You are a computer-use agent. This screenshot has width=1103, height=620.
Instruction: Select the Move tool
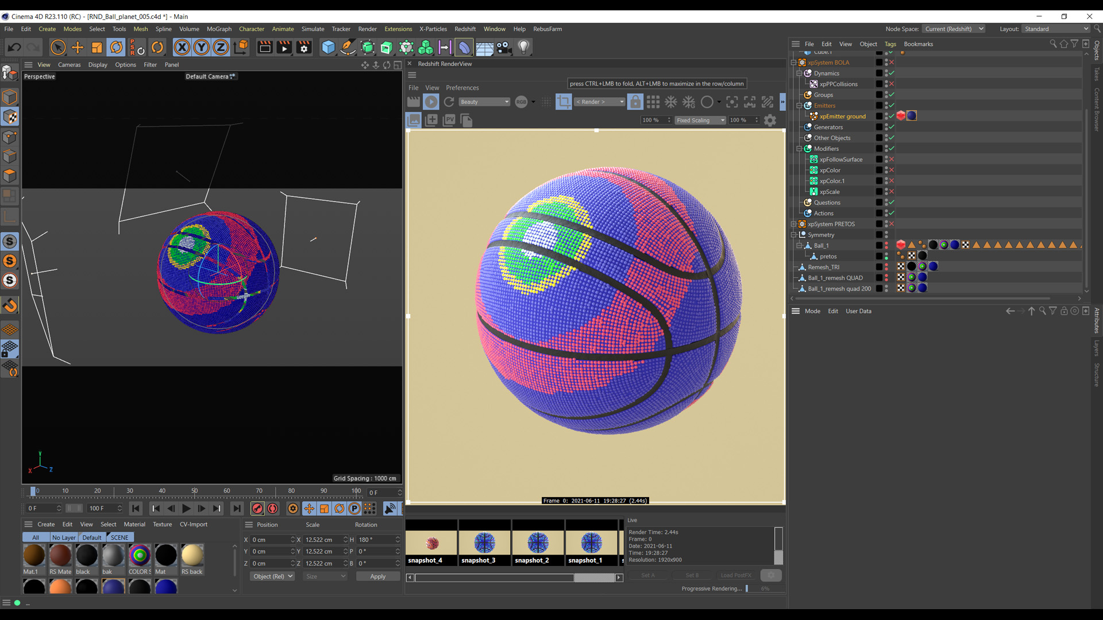pyautogui.click(x=78, y=48)
